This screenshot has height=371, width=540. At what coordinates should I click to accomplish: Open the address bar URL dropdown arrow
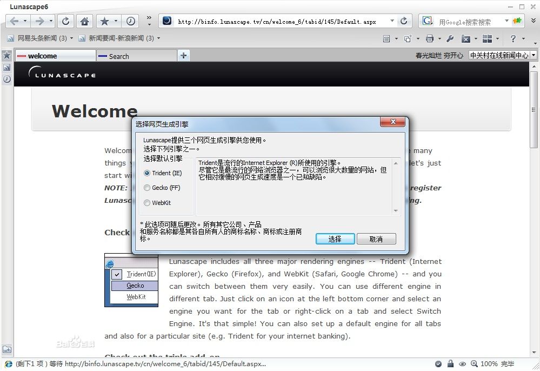[x=392, y=21]
